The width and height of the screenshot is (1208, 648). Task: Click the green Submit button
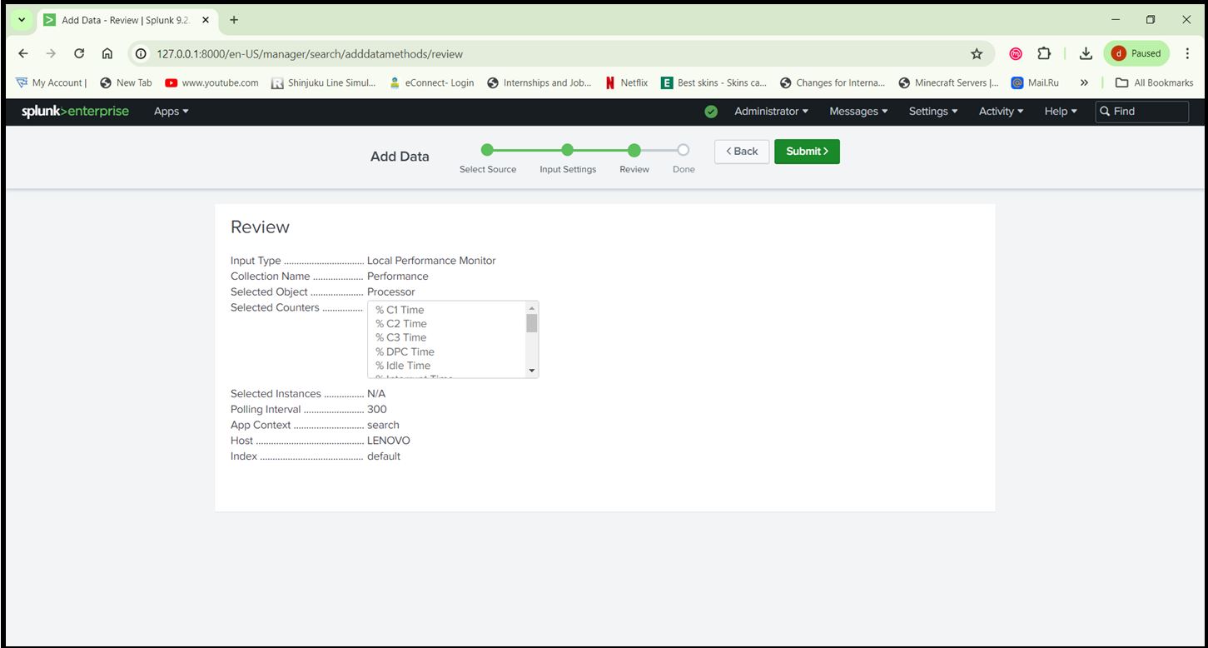(805, 152)
